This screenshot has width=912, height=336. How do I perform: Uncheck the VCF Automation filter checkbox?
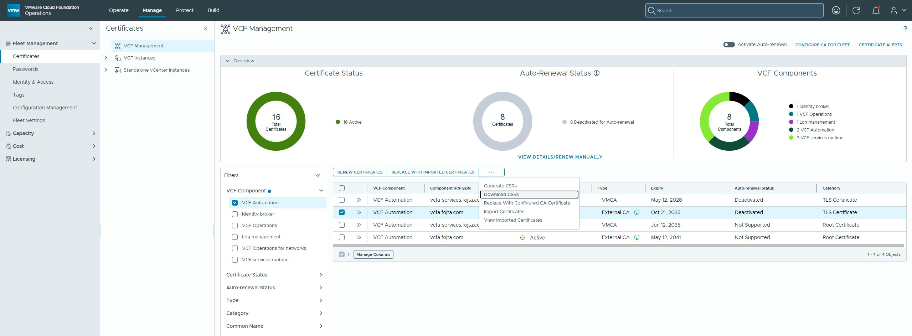(235, 203)
